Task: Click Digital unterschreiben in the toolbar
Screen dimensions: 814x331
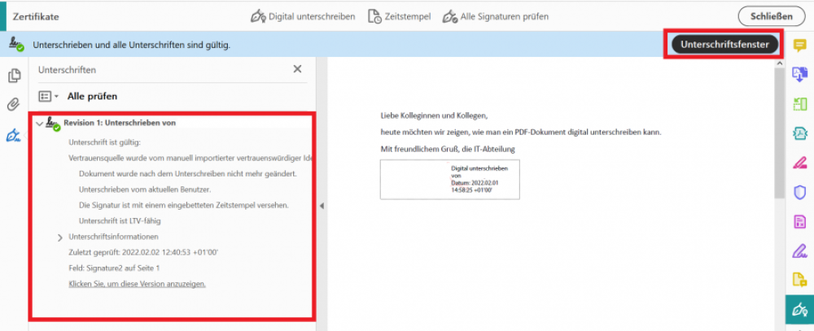Action: pyautogui.click(x=303, y=16)
